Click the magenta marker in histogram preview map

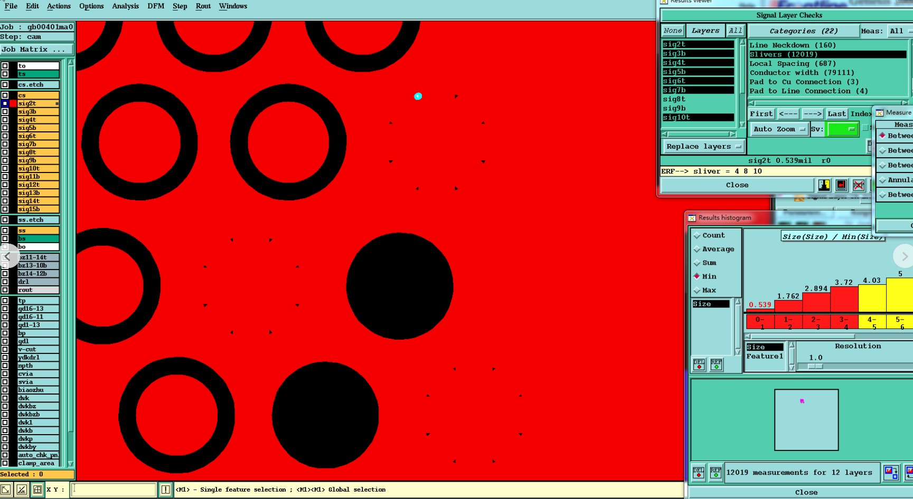point(802,401)
